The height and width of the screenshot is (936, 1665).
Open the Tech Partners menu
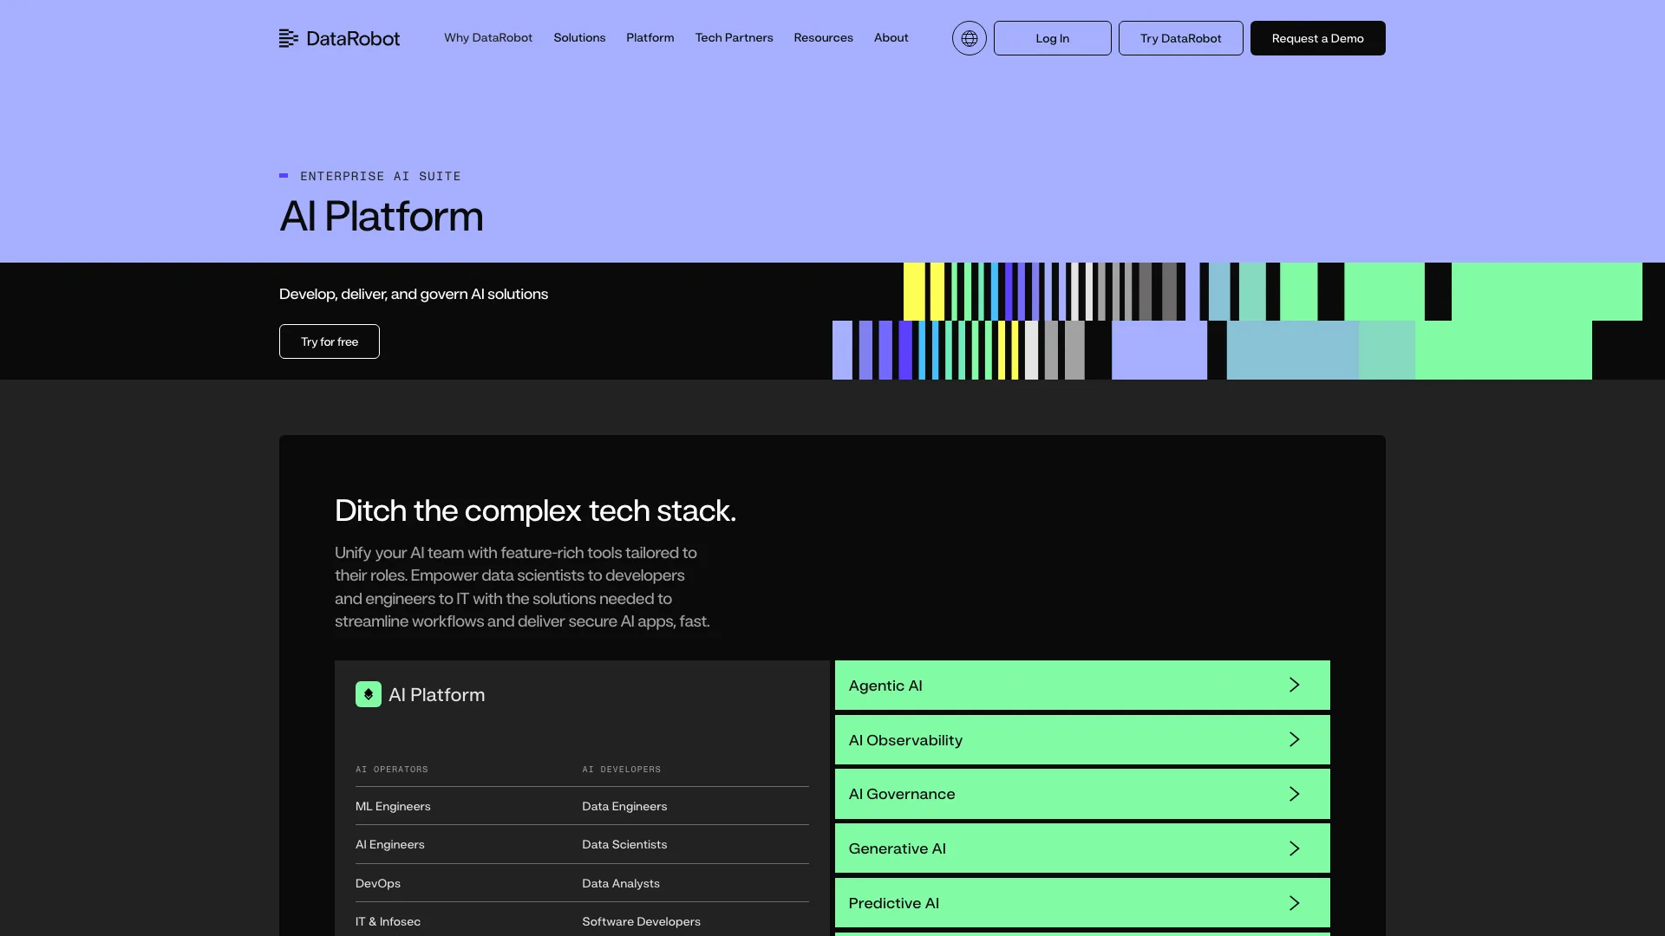tap(734, 38)
